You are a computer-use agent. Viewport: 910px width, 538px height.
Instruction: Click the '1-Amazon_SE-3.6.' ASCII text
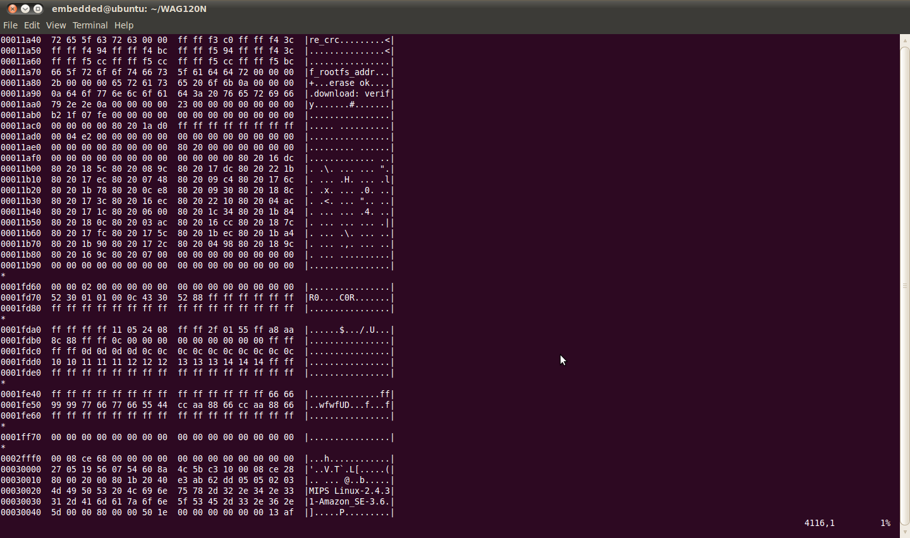[349, 501]
